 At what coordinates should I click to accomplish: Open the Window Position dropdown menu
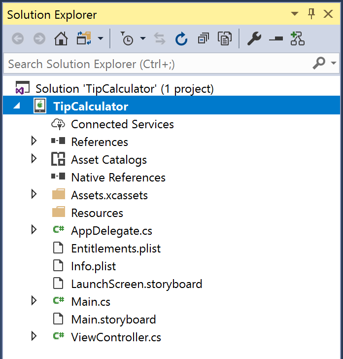pyautogui.click(x=295, y=14)
